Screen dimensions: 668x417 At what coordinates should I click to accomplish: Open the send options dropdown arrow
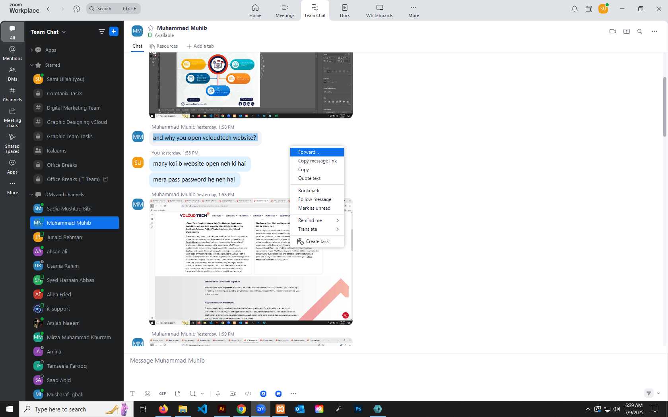(658, 393)
